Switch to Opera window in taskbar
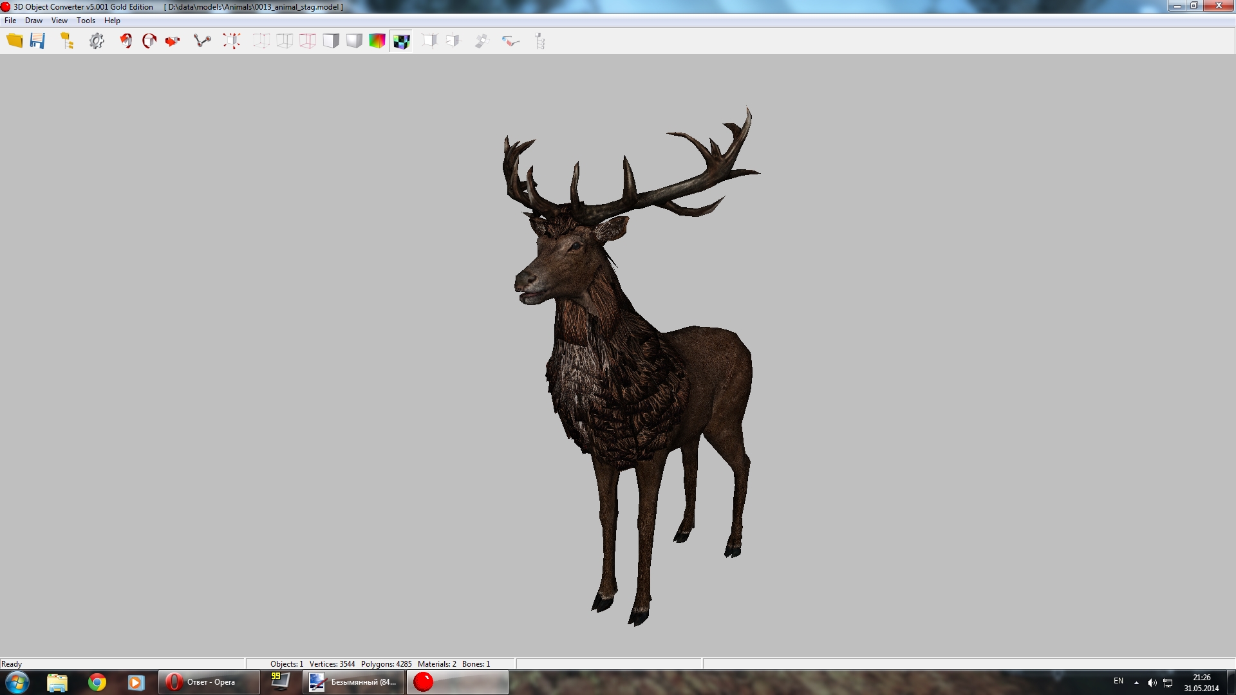The width and height of the screenshot is (1236, 695). point(209,682)
